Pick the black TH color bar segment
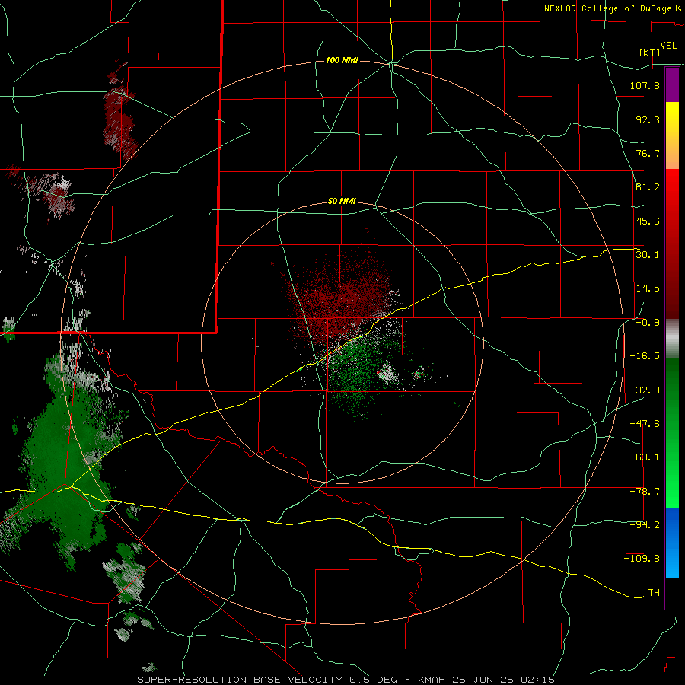 (x=672, y=593)
